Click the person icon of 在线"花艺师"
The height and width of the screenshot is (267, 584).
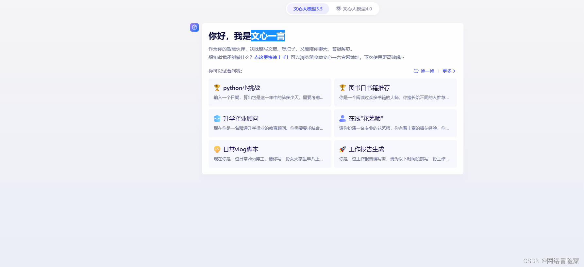tap(342, 118)
